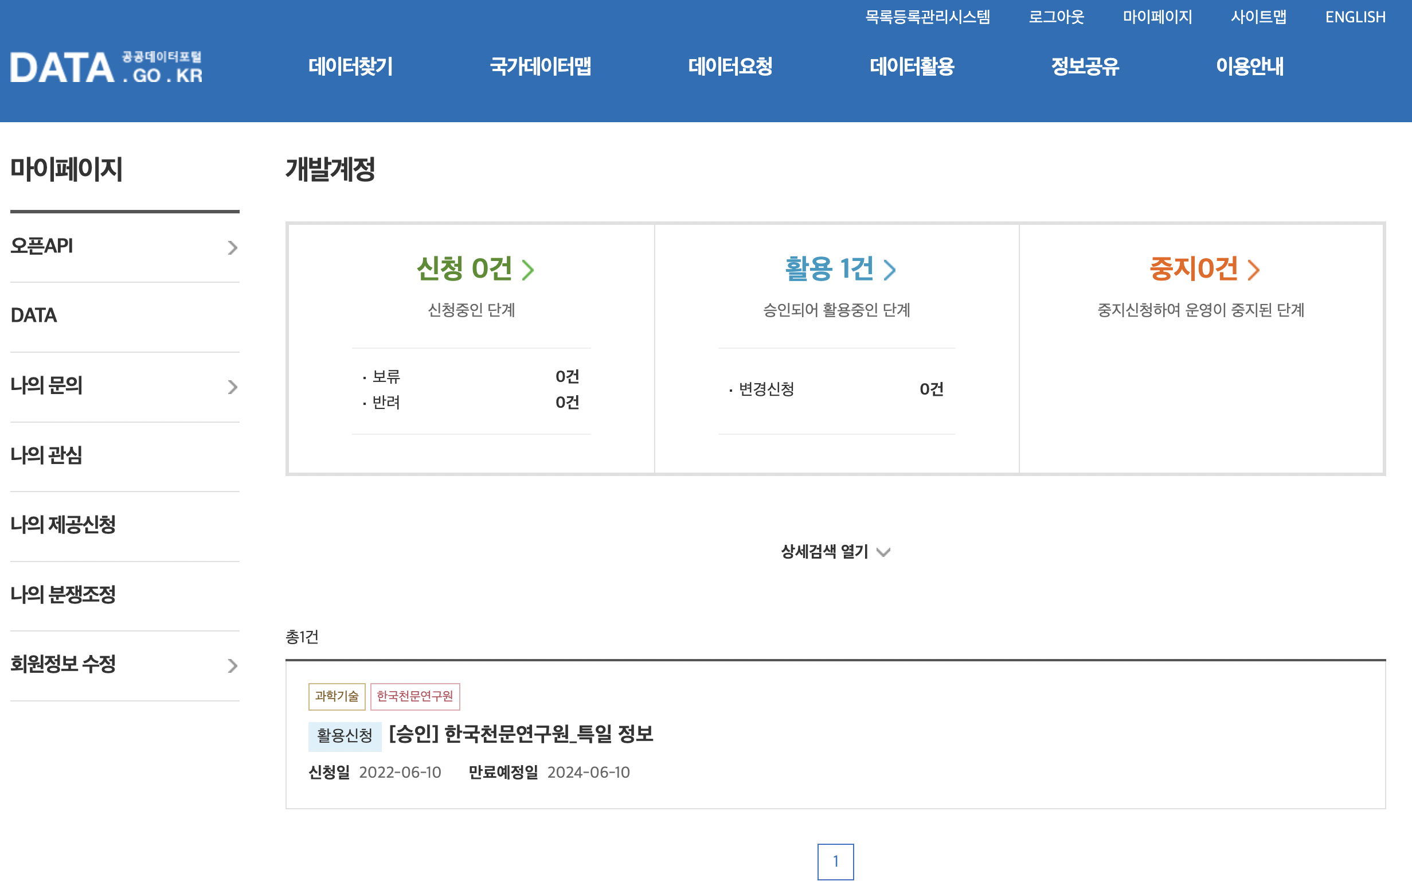Go to page 1 in pagination
Image resolution: width=1412 pixels, height=885 pixels.
pos(835,861)
